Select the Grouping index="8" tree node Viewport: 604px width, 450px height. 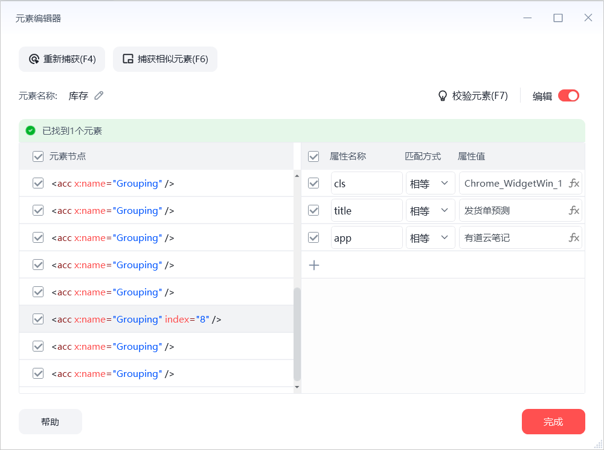tap(137, 320)
